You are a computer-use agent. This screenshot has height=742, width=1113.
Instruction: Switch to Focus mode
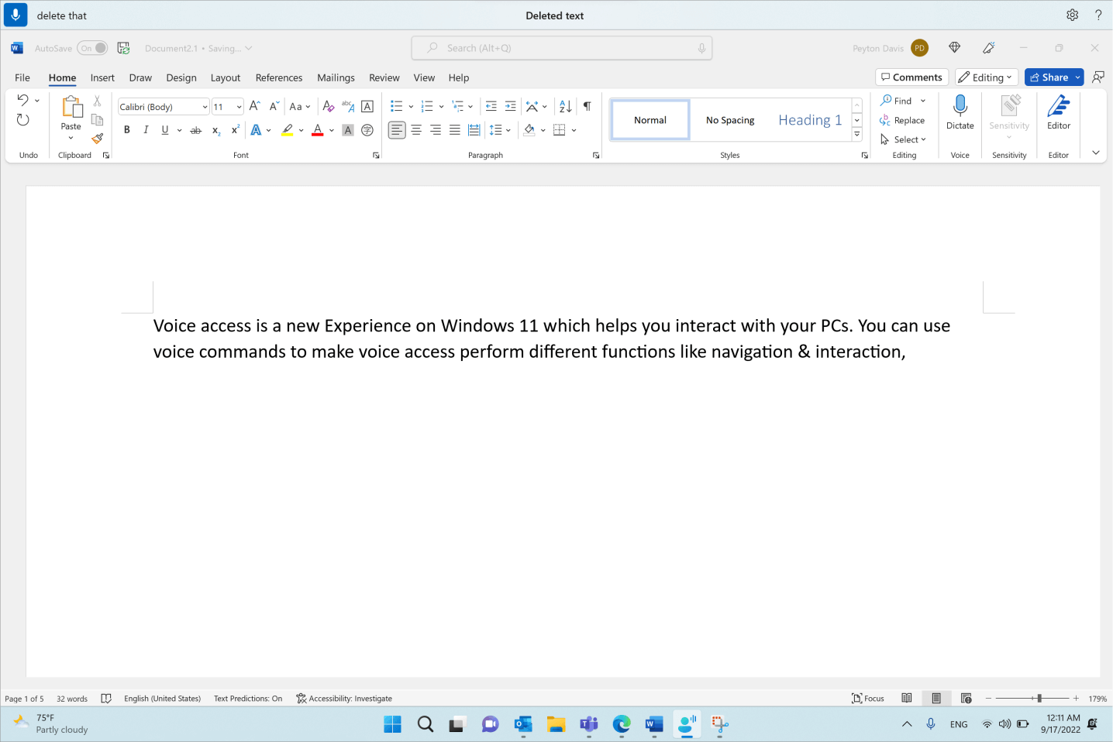tap(867, 698)
